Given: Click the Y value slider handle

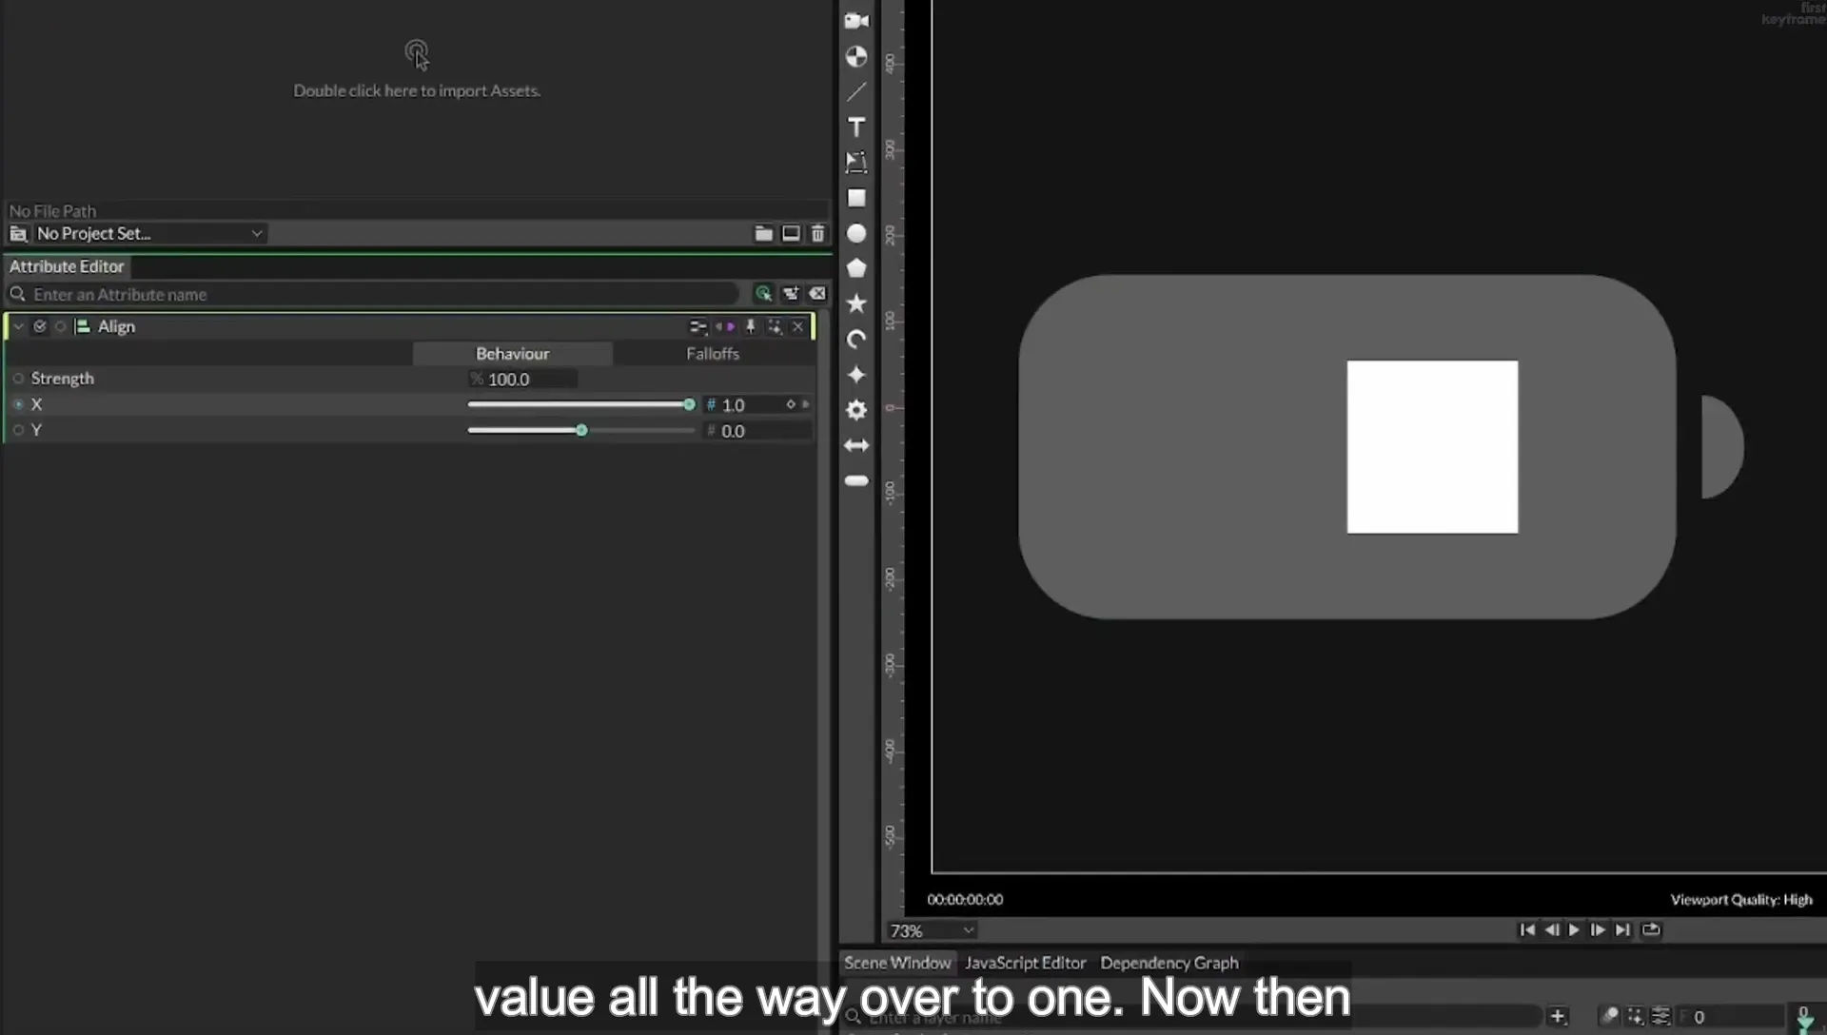Looking at the screenshot, I should pyautogui.click(x=581, y=431).
